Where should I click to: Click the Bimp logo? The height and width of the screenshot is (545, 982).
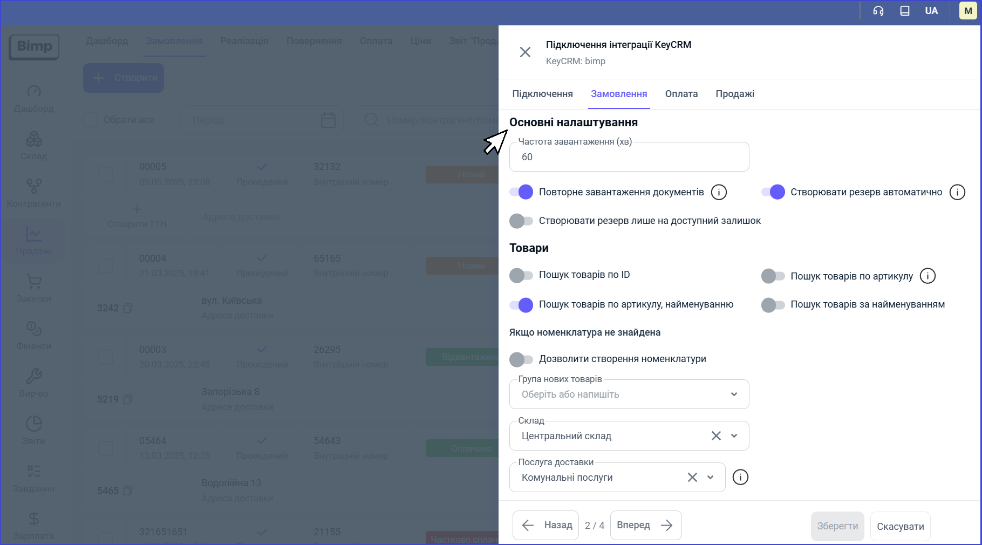coord(34,47)
